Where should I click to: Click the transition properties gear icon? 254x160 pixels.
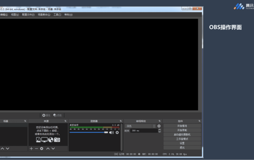tap(159, 126)
